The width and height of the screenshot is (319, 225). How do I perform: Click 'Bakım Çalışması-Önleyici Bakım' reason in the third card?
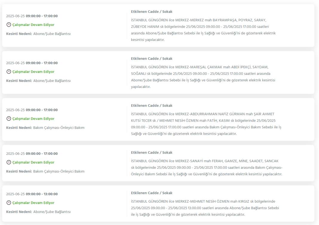[59, 128]
